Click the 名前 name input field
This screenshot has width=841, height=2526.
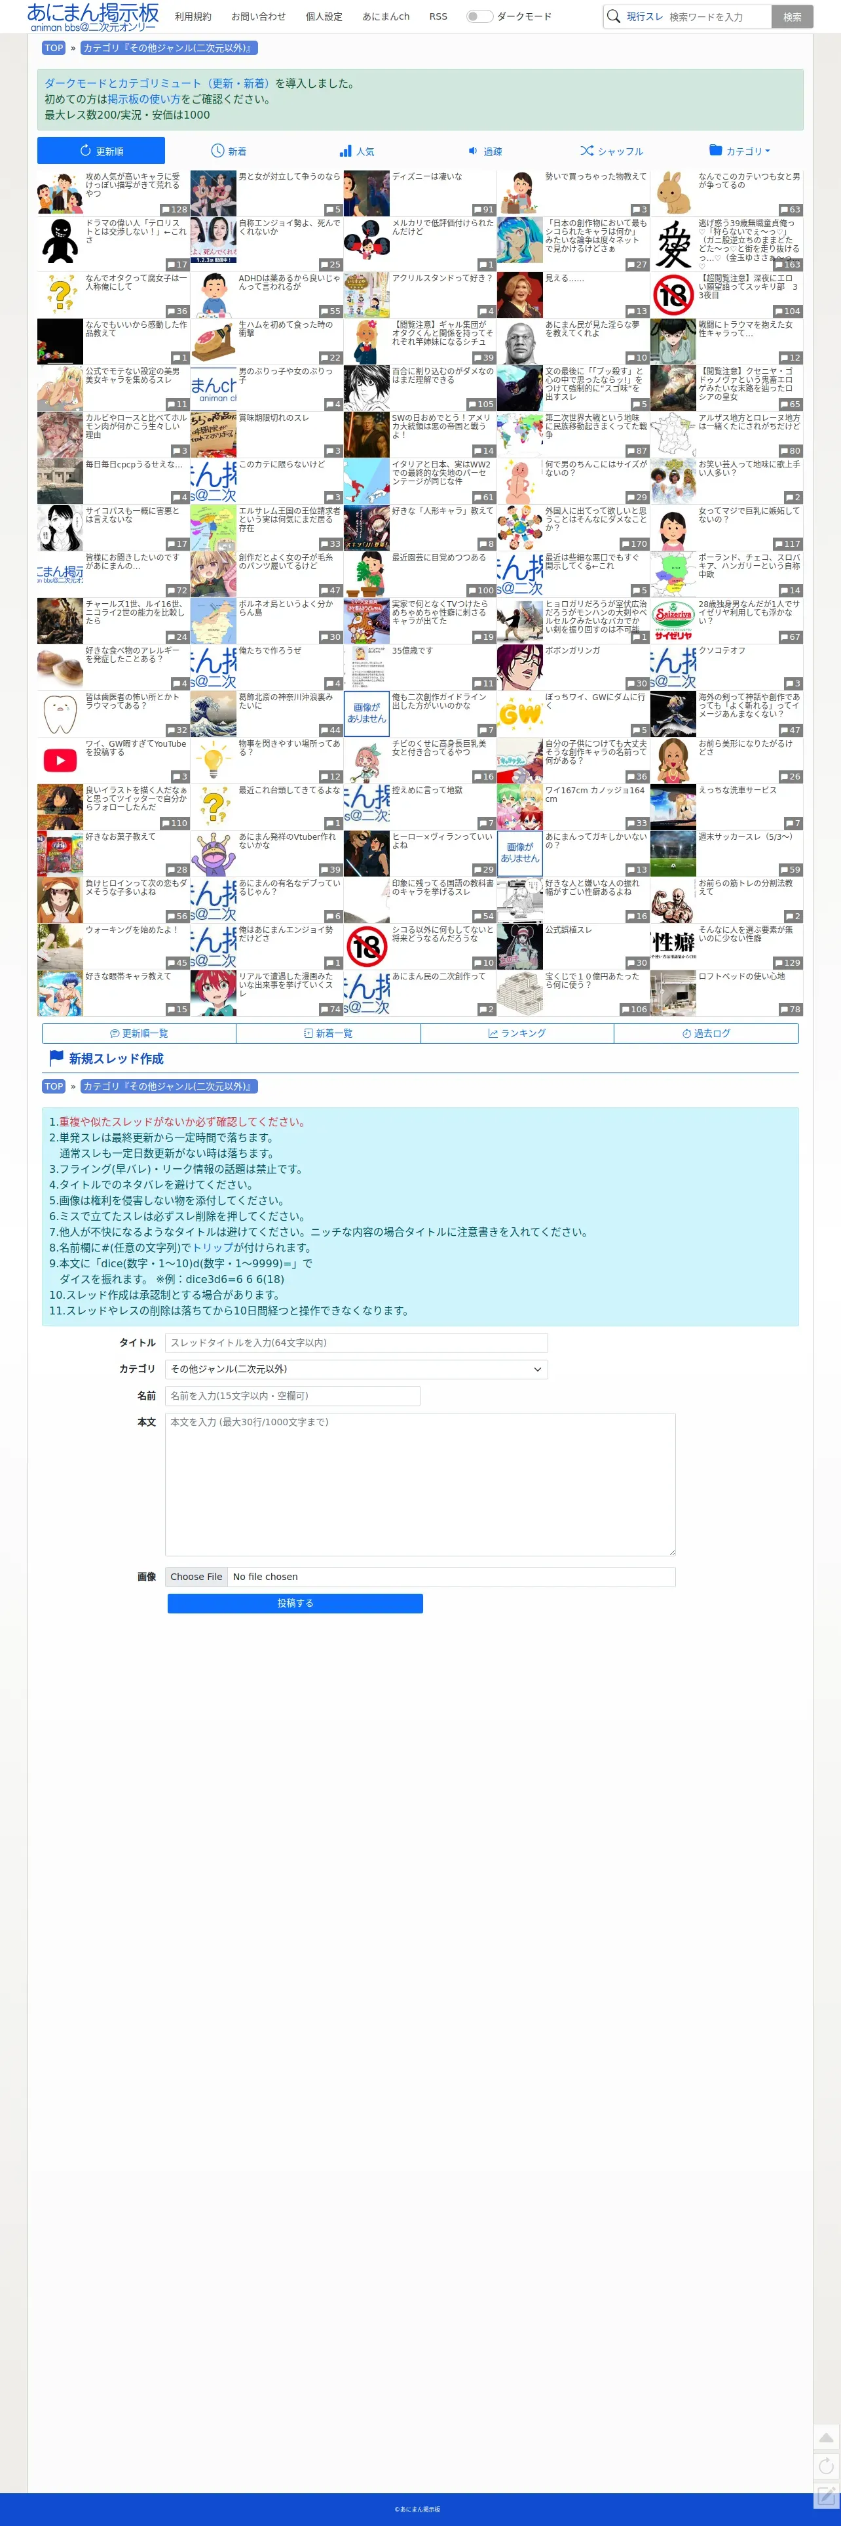[293, 1395]
